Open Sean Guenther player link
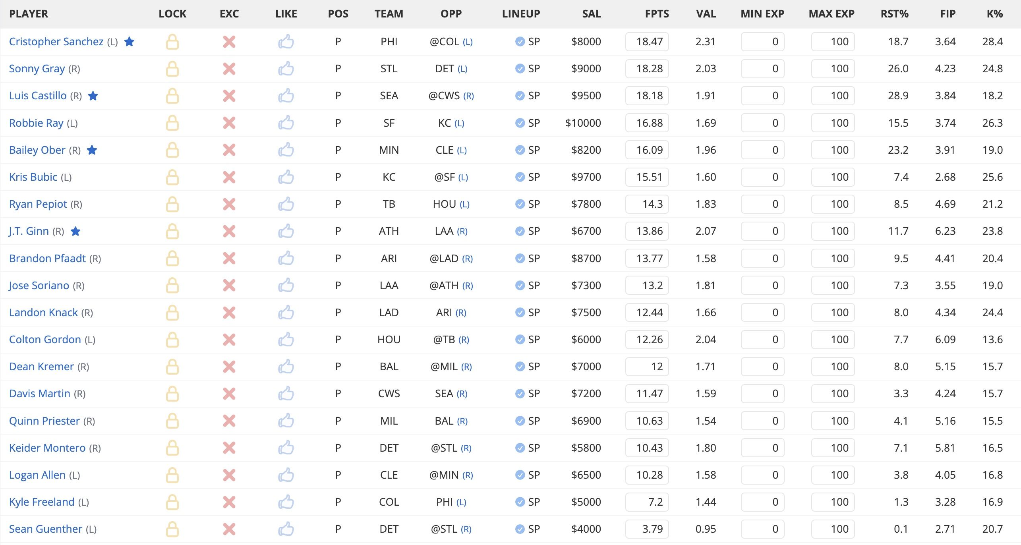The height and width of the screenshot is (545, 1021). click(46, 529)
